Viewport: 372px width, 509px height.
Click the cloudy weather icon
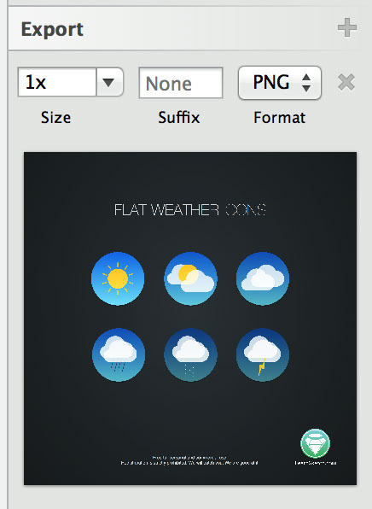click(263, 278)
